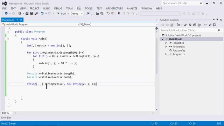This screenshot has width=224, height=126.
Task: Open Solution Explorer window position dropdown
Action: [x=214, y=20]
